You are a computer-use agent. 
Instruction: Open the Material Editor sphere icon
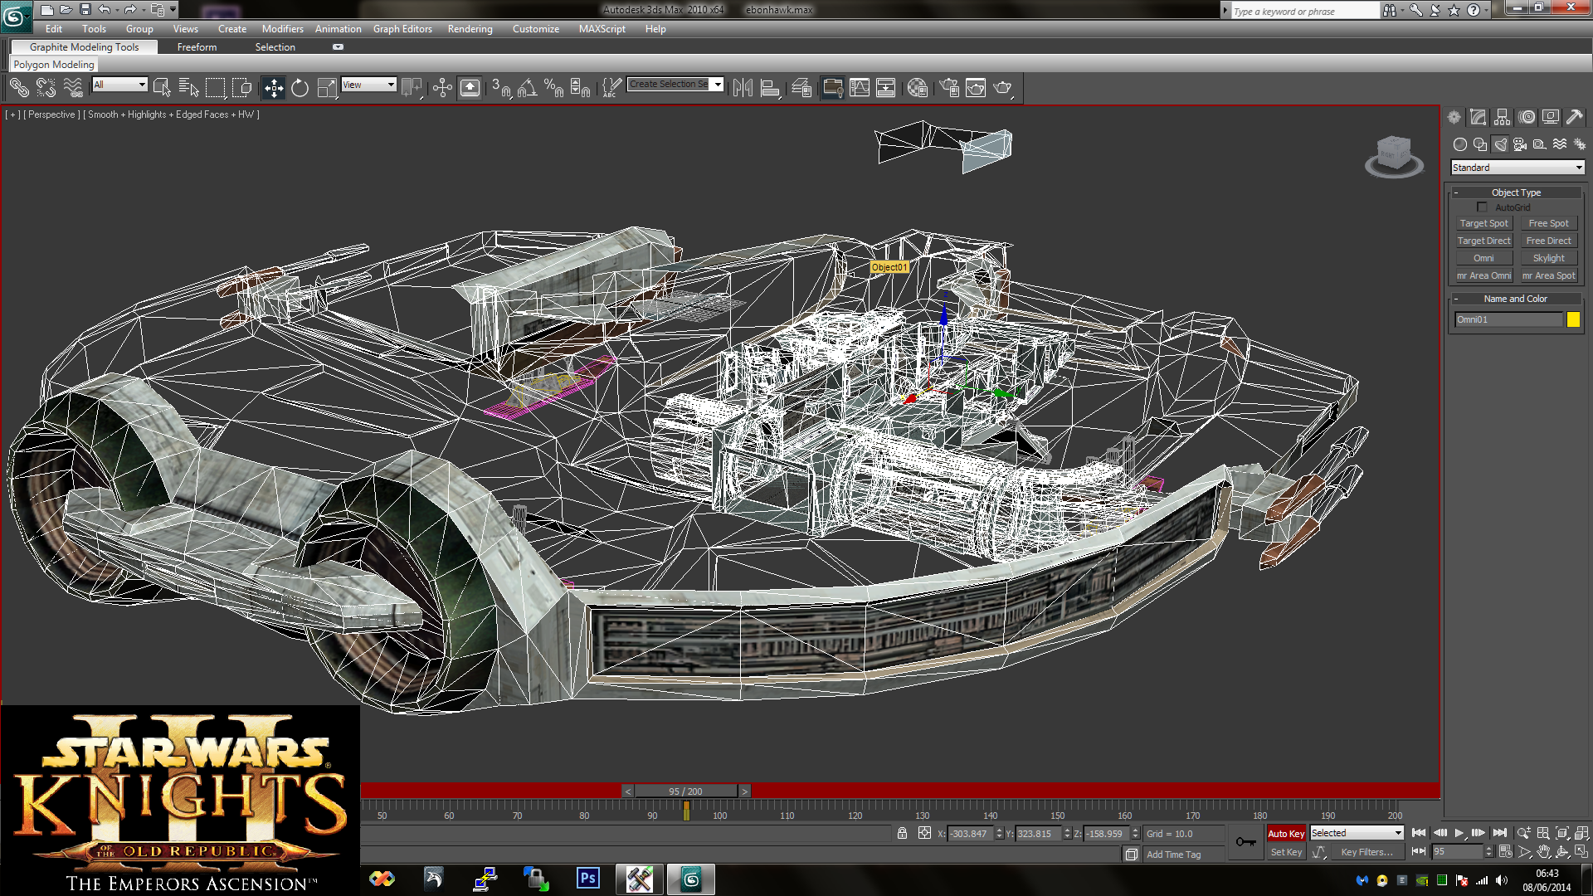(918, 87)
